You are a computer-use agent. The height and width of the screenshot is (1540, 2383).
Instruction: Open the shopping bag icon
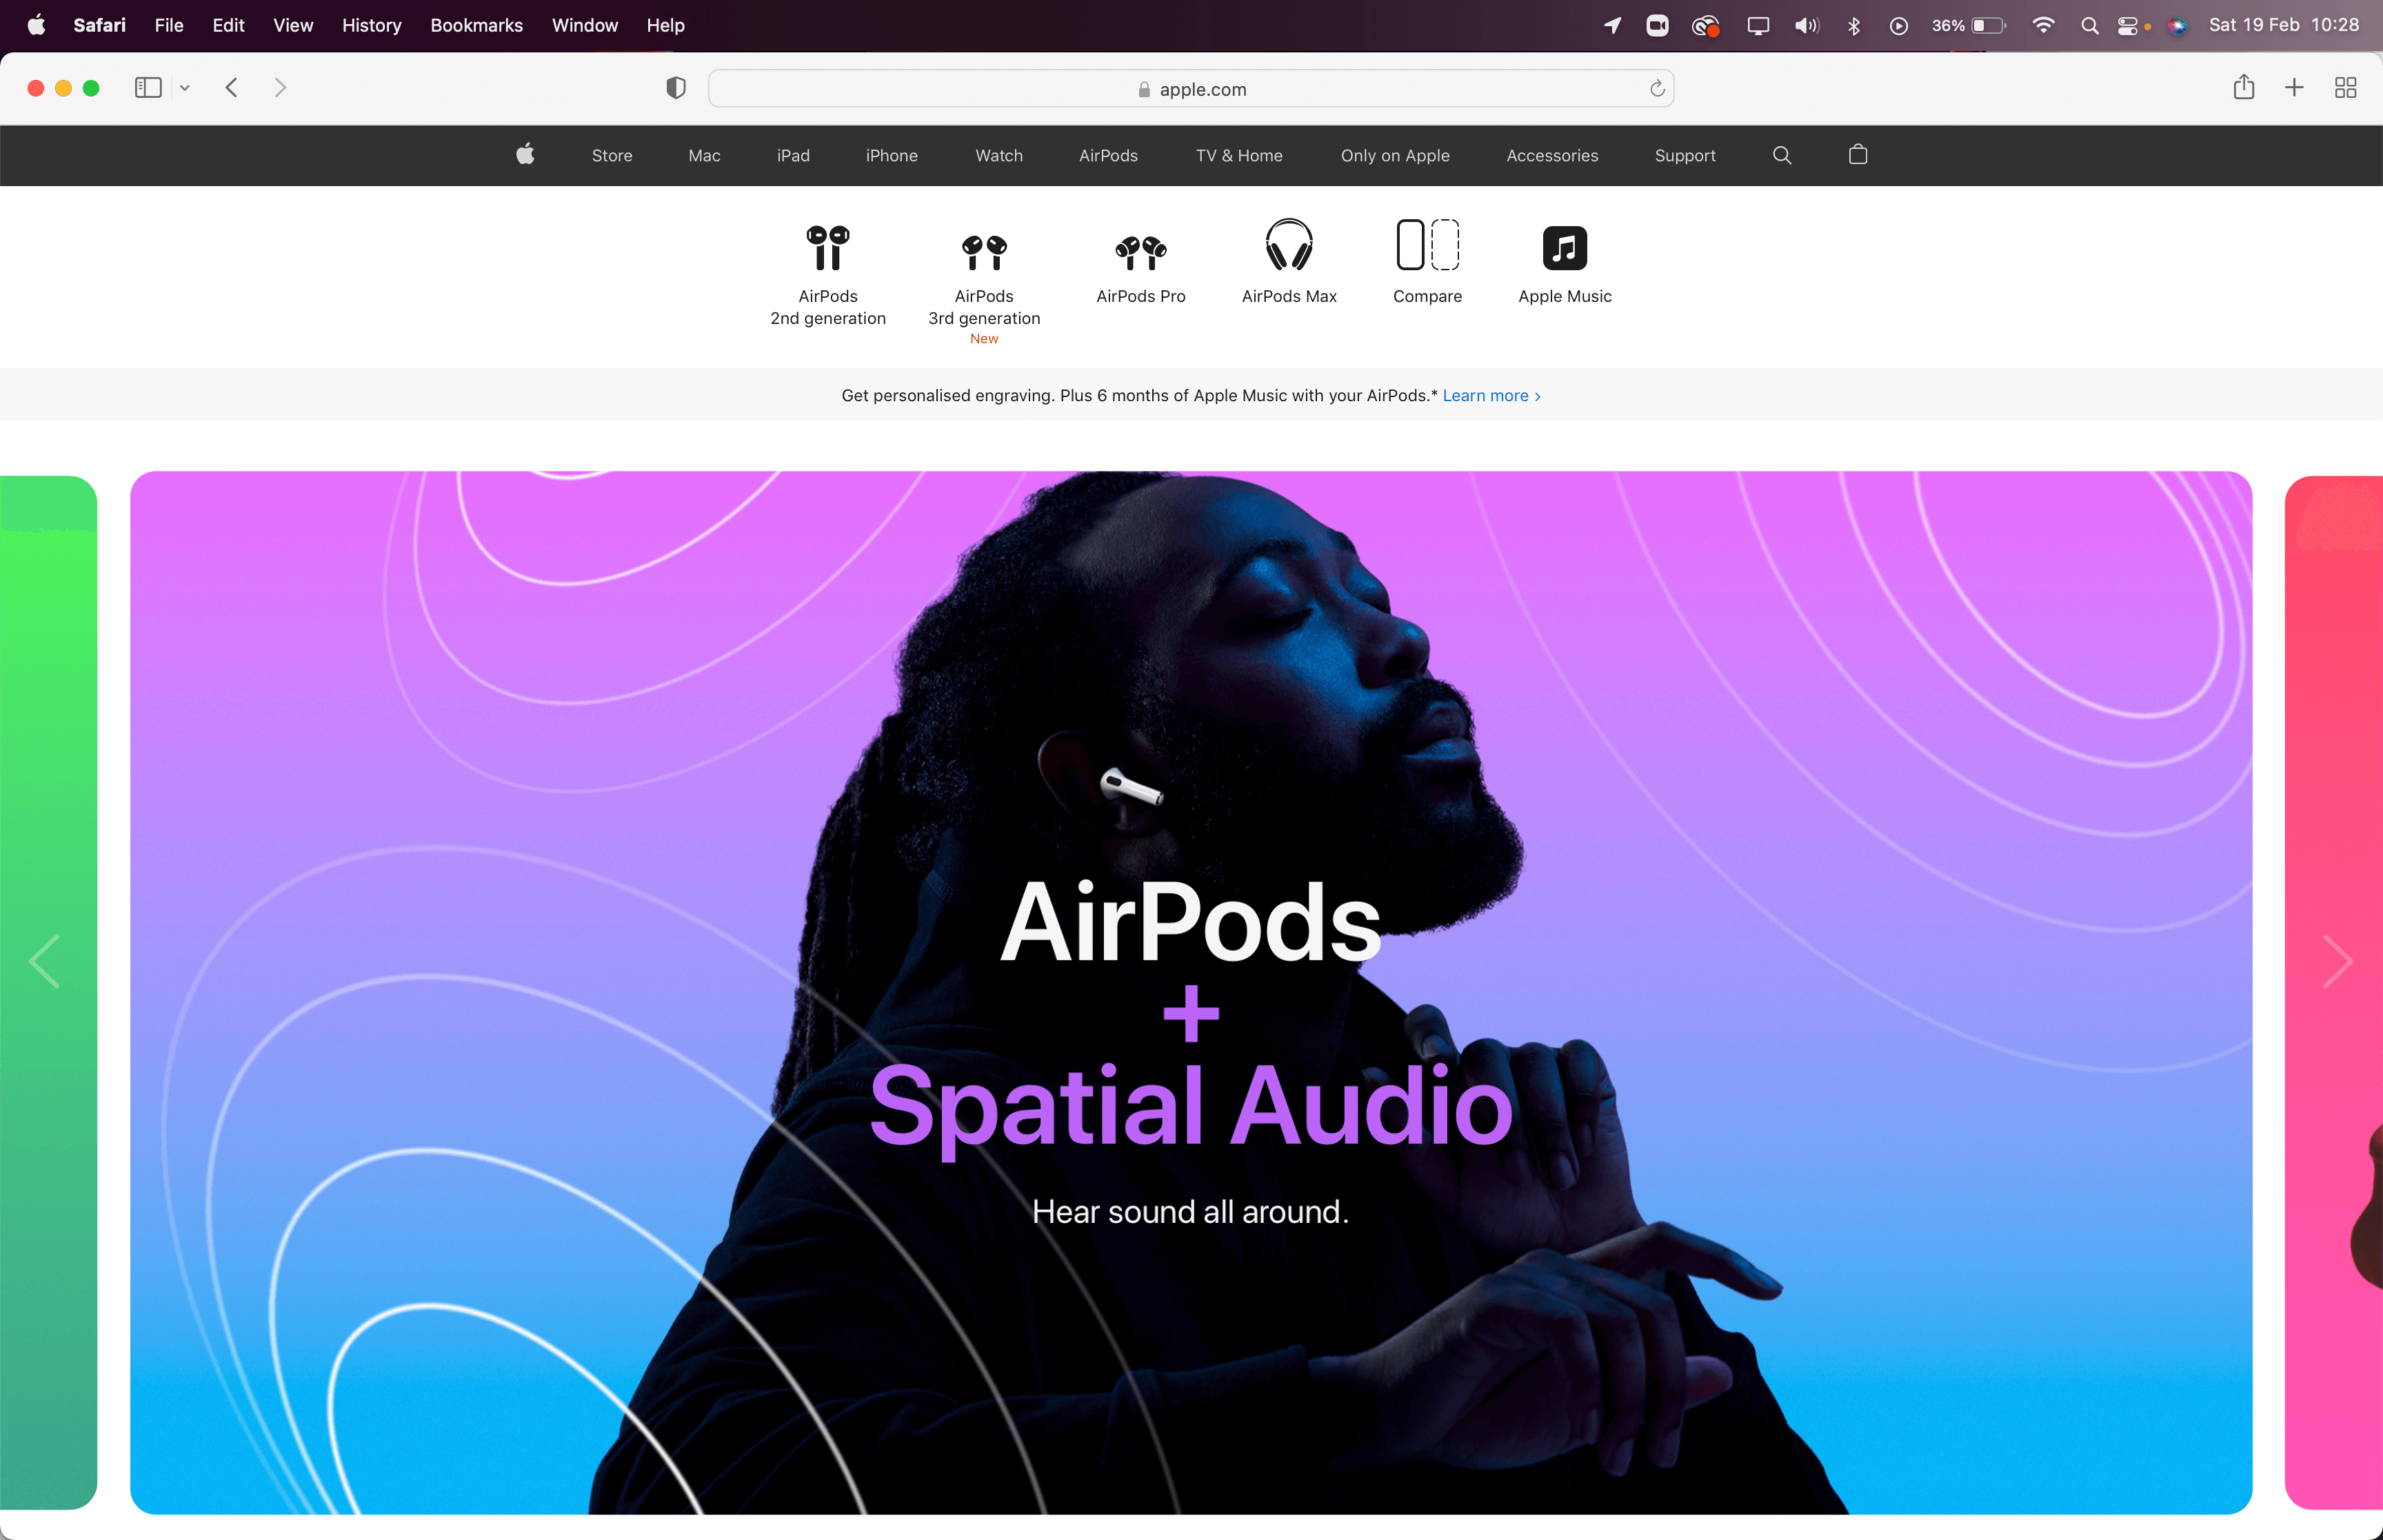[1857, 154]
